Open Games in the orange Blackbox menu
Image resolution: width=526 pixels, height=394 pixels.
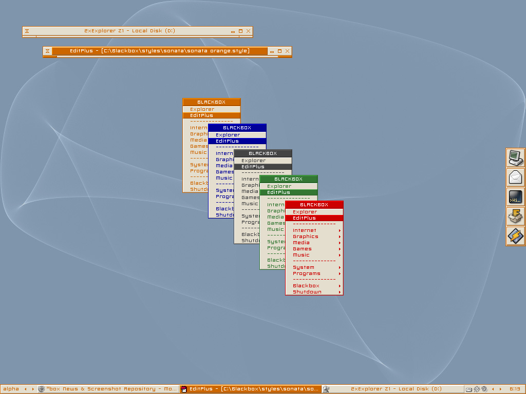pos(196,146)
